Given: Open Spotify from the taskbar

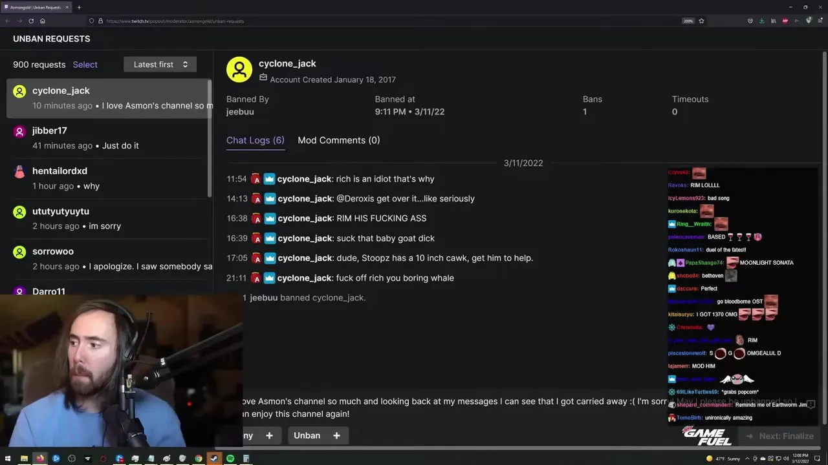Looking at the screenshot, I should coord(230,459).
